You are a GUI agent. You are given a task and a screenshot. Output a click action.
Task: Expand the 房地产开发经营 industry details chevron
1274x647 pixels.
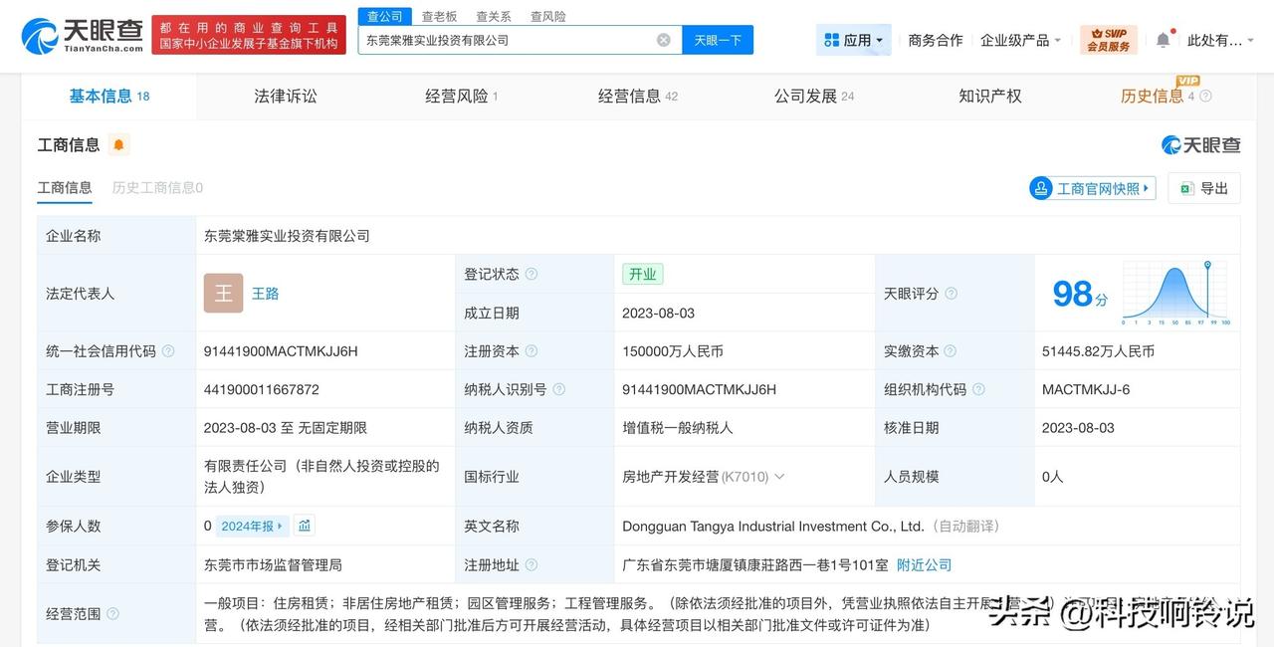(x=779, y=476)
